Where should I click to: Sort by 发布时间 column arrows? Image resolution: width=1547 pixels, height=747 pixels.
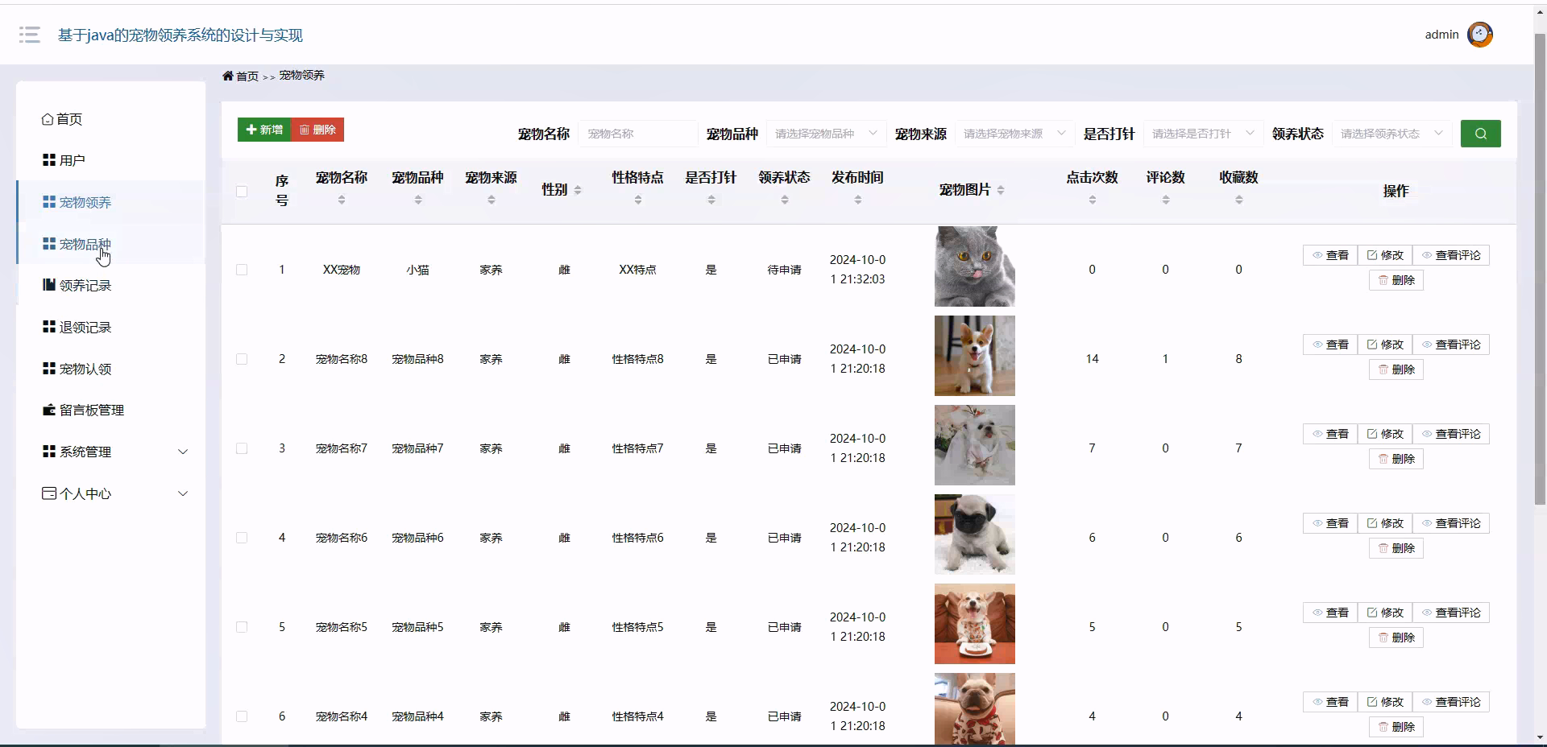tap(858, 200)
